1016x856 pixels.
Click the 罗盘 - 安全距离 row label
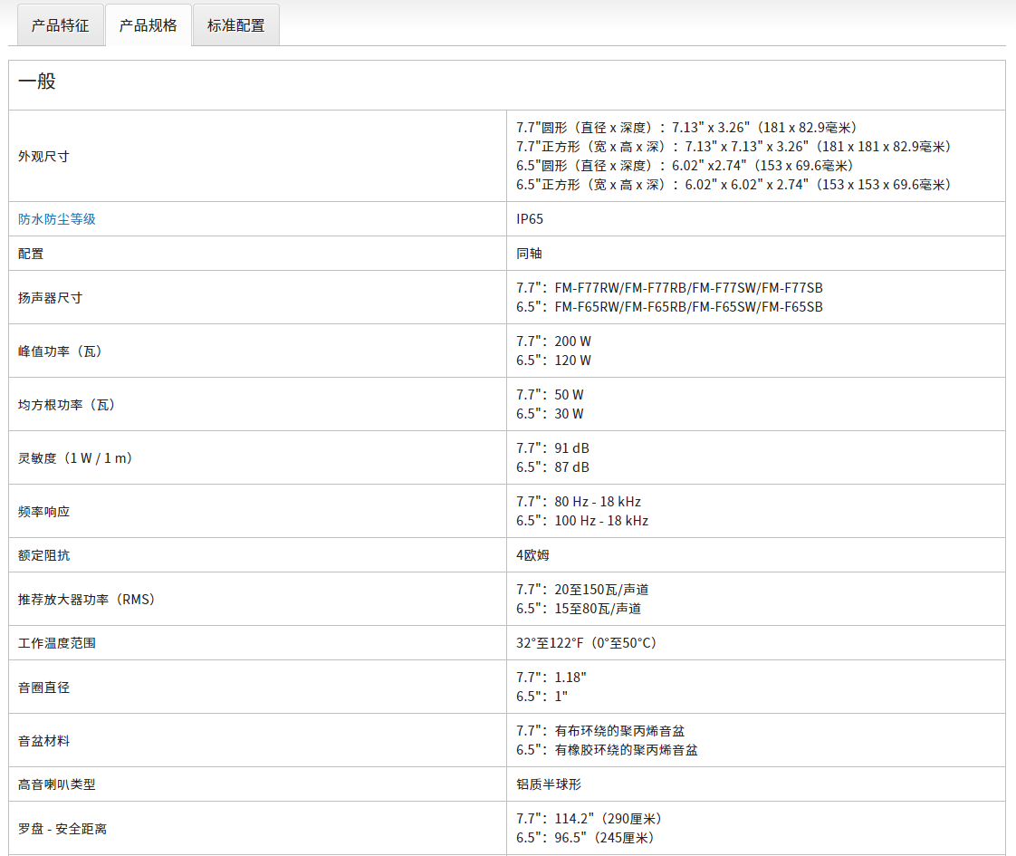click(62, 828)
